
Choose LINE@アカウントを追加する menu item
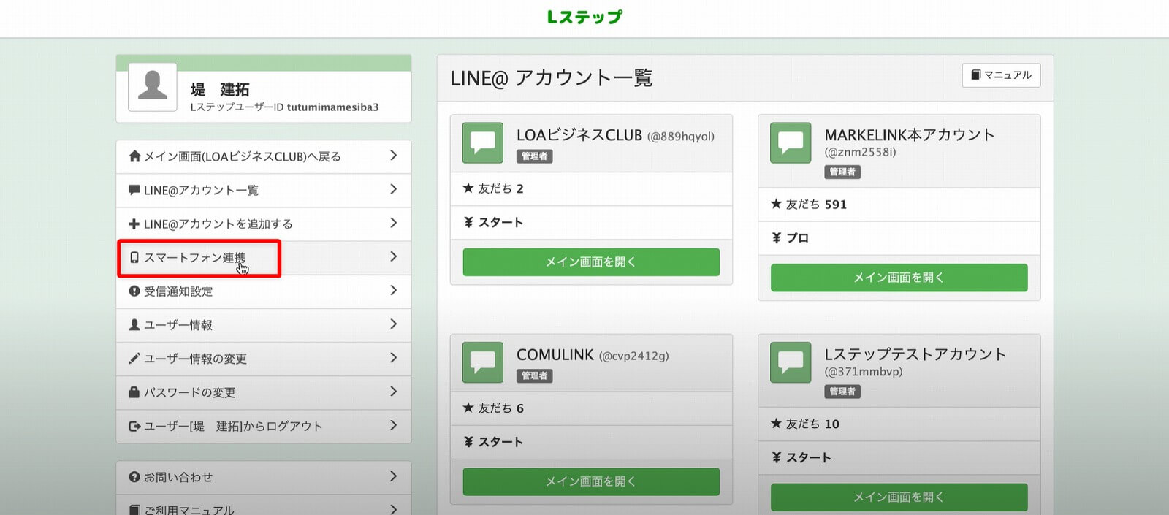pos(264,224)
